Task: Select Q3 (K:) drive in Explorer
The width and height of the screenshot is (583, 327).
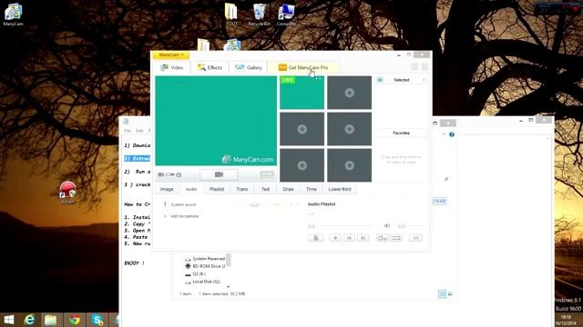Action: click(196, 274)
